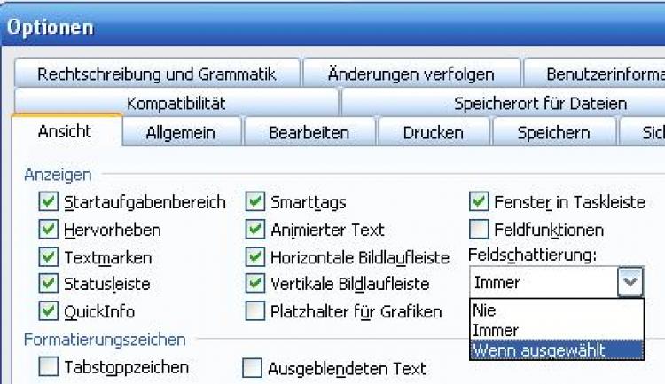The height and width of the screenshot is (384, 665).
Task: Enable Tabstoppzeichen formatting mark
Action: [x=49, y=366]
